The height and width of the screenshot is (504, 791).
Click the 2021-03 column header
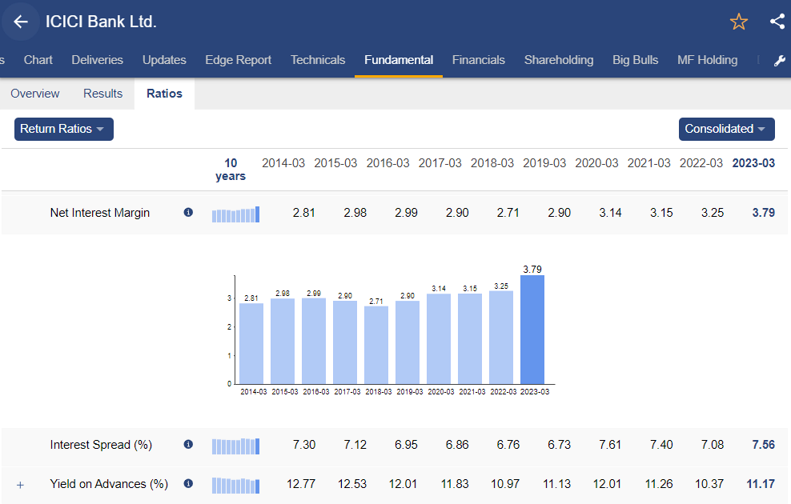648,163
